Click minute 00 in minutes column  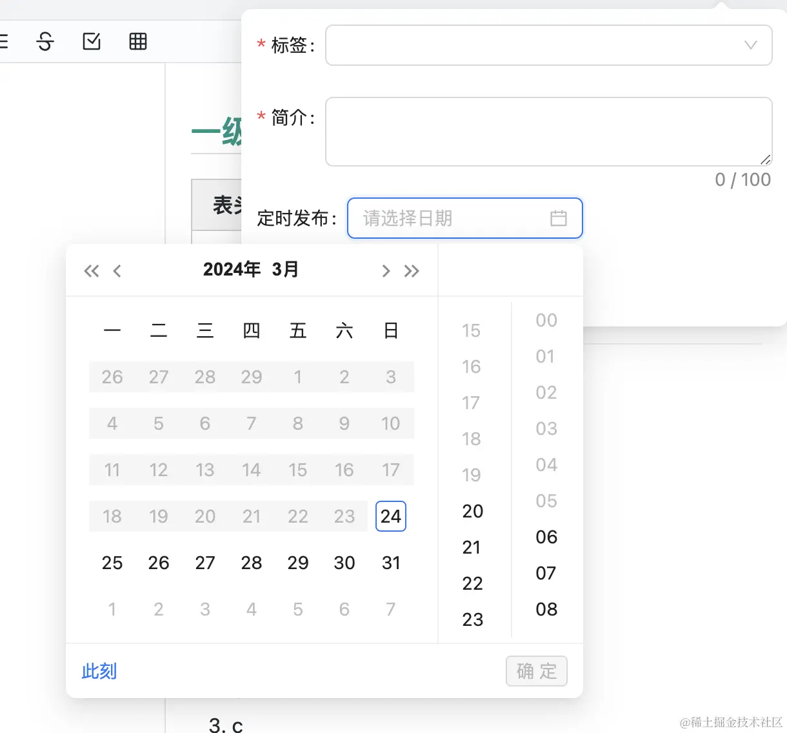coord(546,320)
